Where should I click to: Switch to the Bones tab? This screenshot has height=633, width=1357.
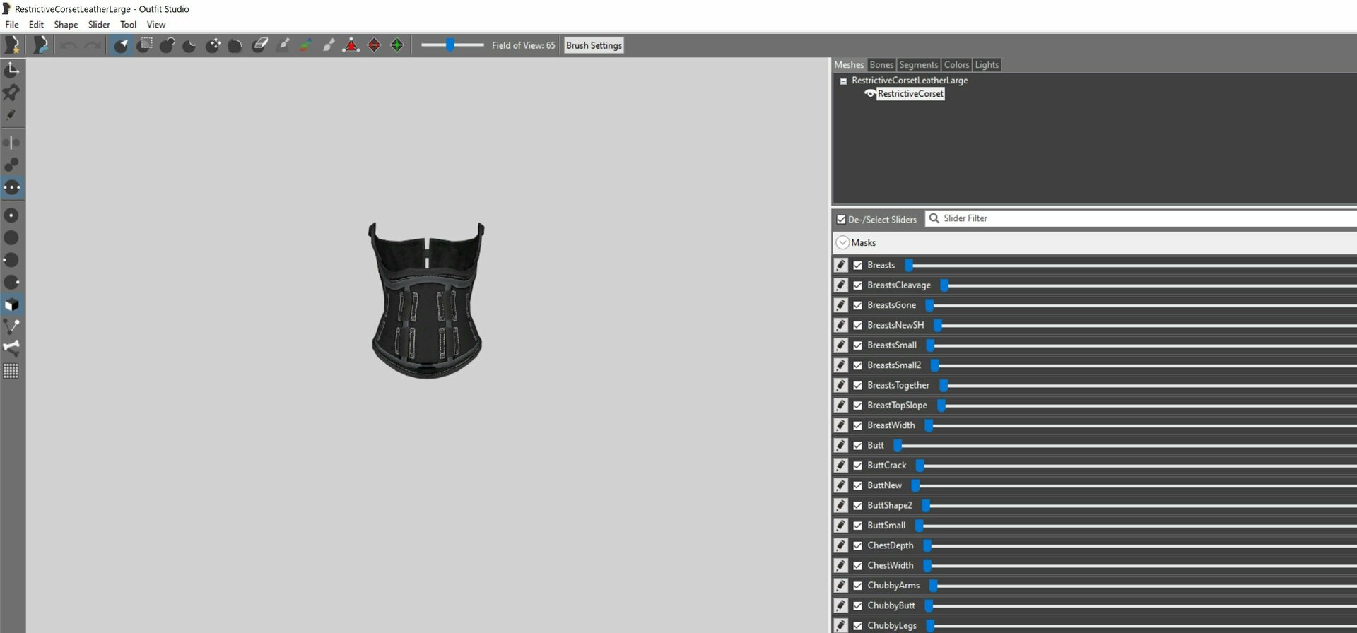tap(881, 65)
